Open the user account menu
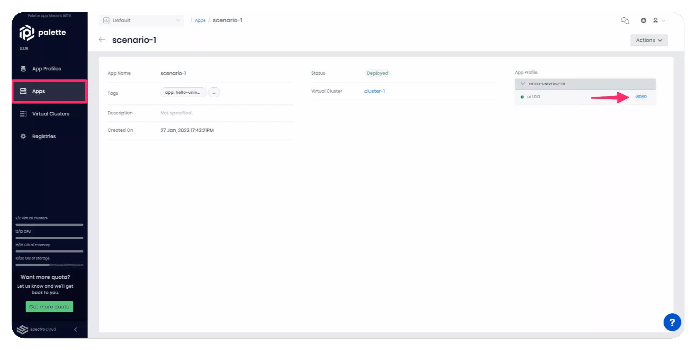Viewport: 696px width, 350px height. [x=658, y=20]
